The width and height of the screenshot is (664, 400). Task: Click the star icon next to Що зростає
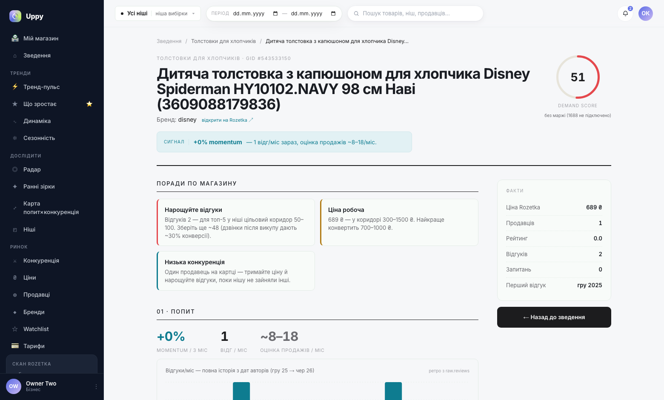tap(89, 104)
